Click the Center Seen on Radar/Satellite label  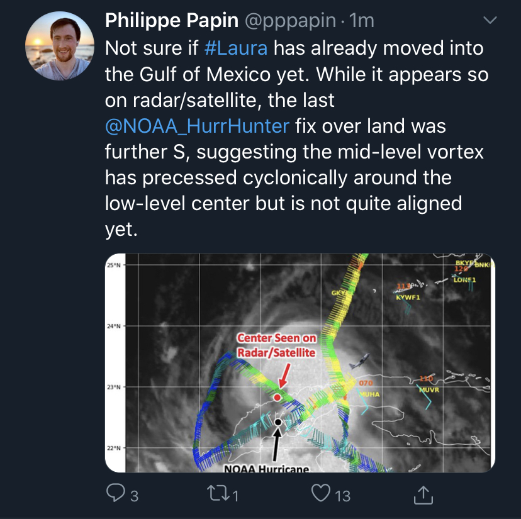click(276, 345)
